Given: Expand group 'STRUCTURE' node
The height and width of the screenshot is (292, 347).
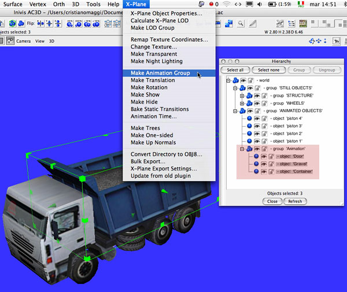Looking at the screenshot, I should (x=242, y=96).
